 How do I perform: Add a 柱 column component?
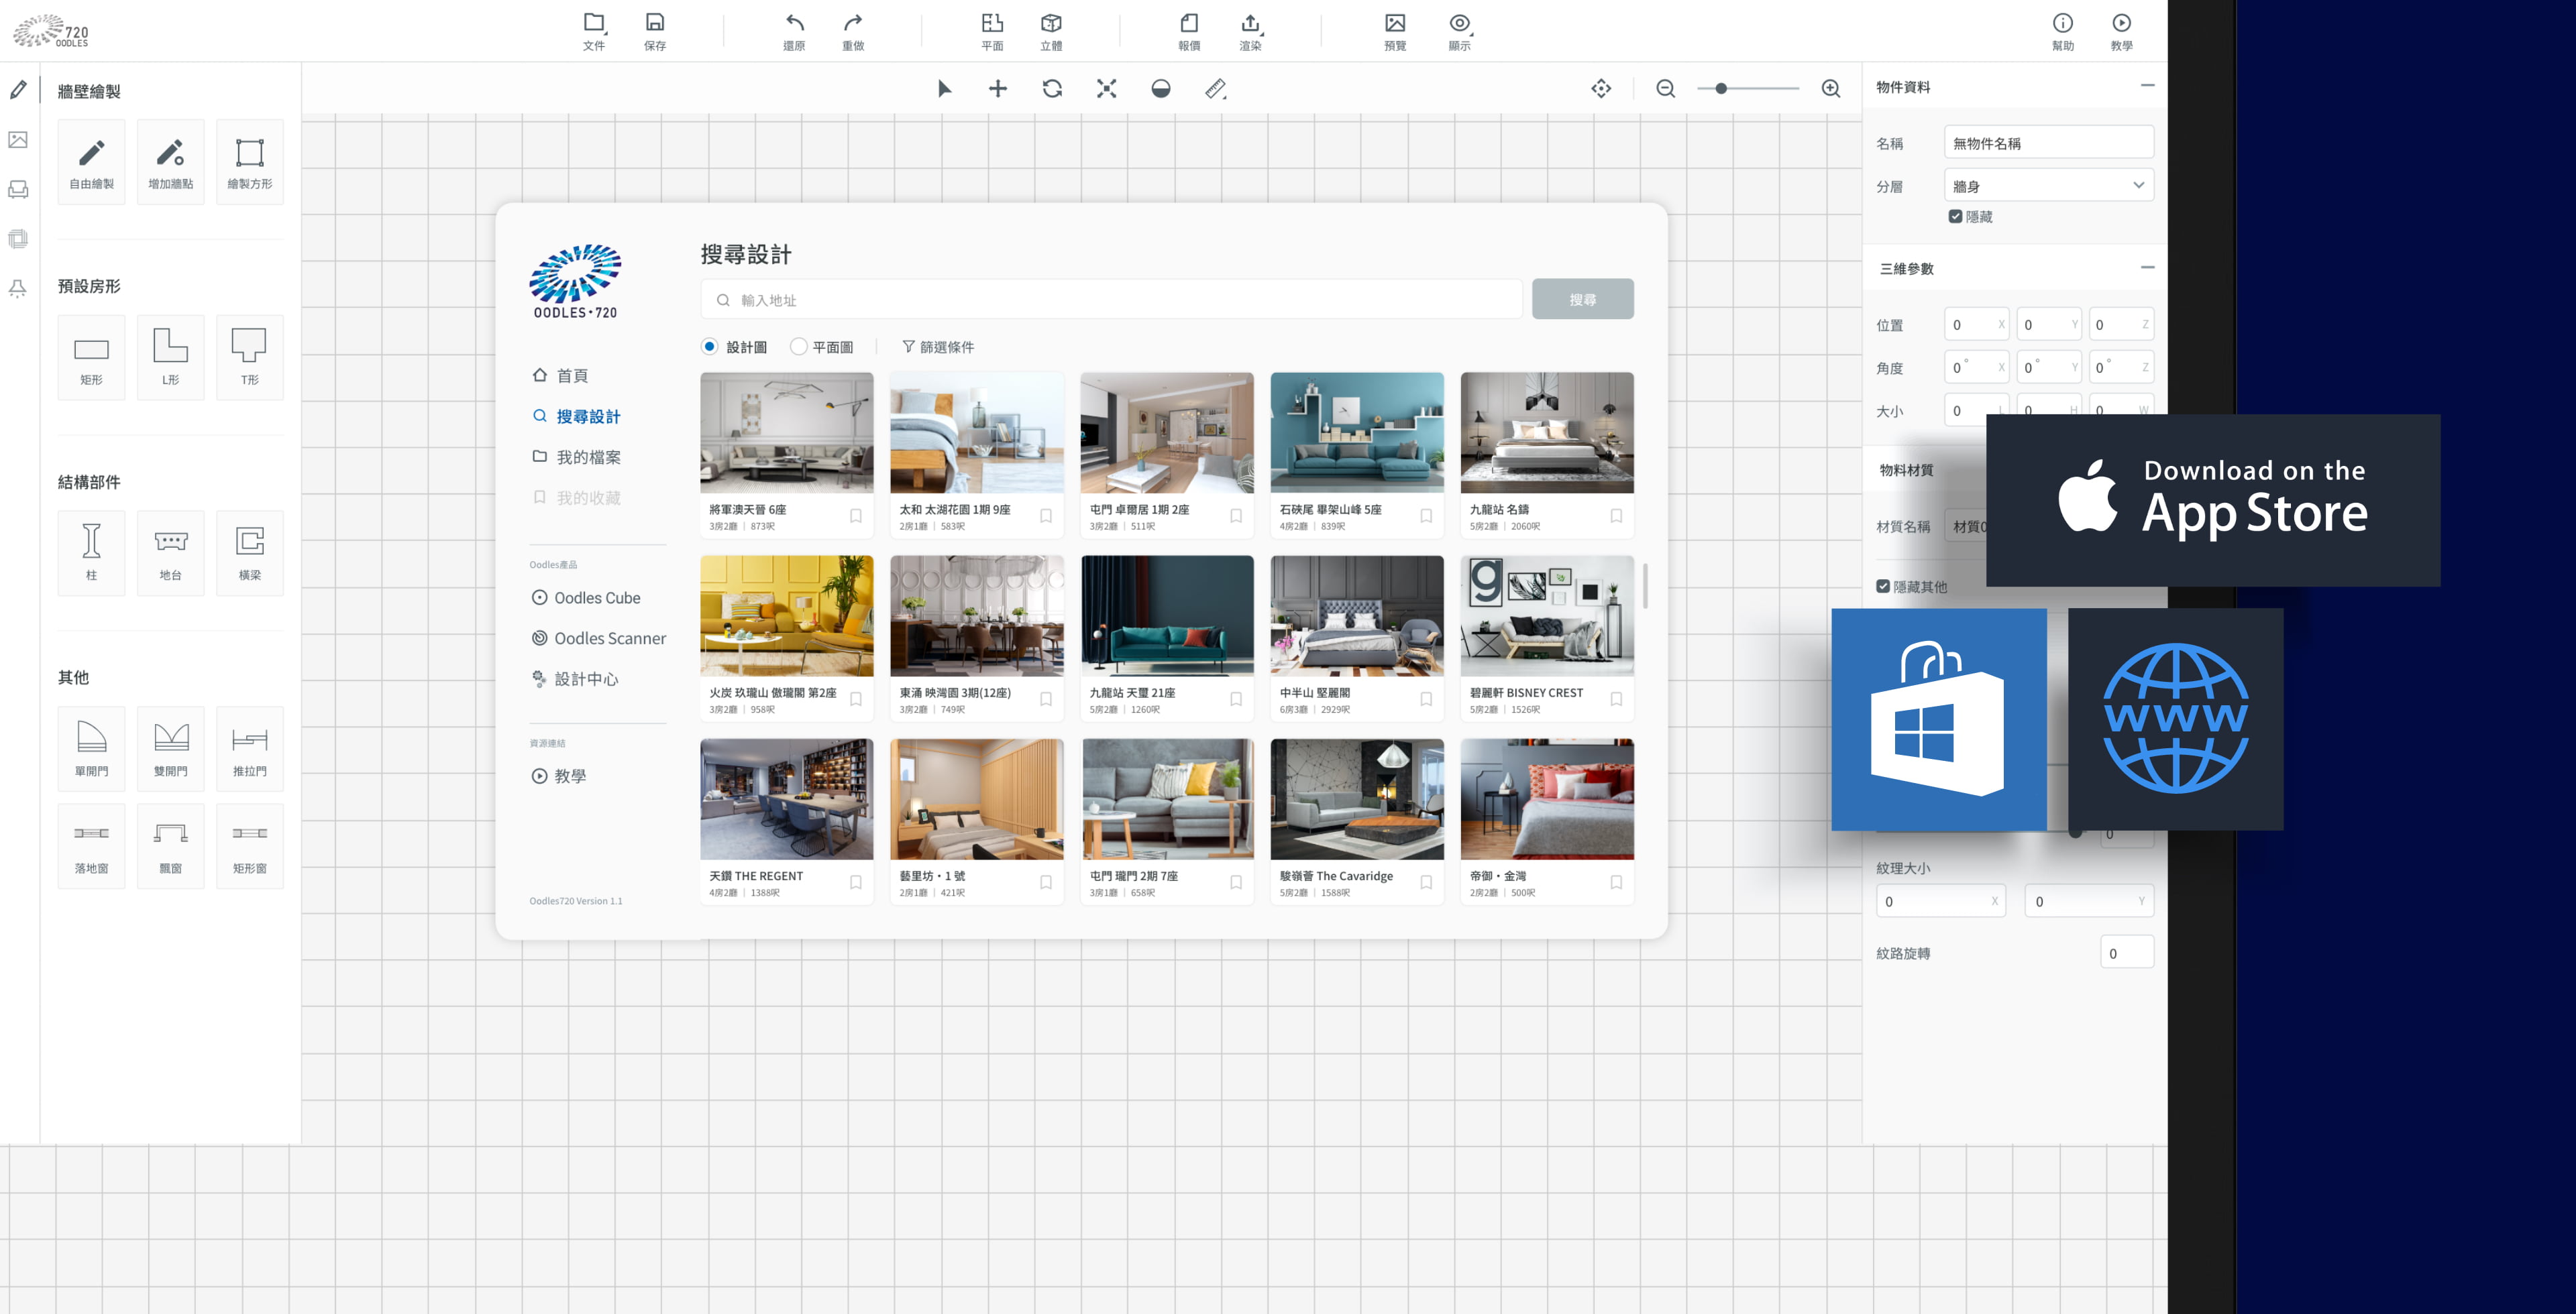click(x=91, y=554)
